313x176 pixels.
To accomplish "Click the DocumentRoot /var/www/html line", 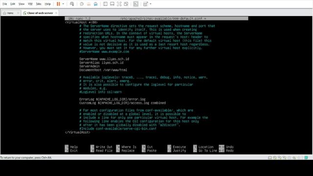I will (103, 70).
